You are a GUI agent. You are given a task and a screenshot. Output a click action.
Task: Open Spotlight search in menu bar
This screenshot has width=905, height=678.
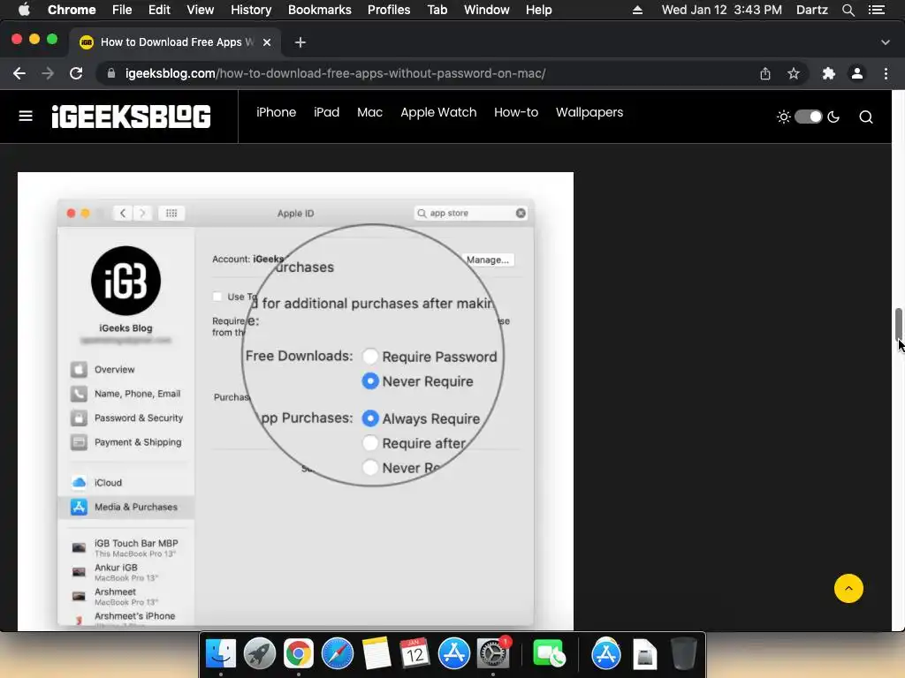point(848,10)
